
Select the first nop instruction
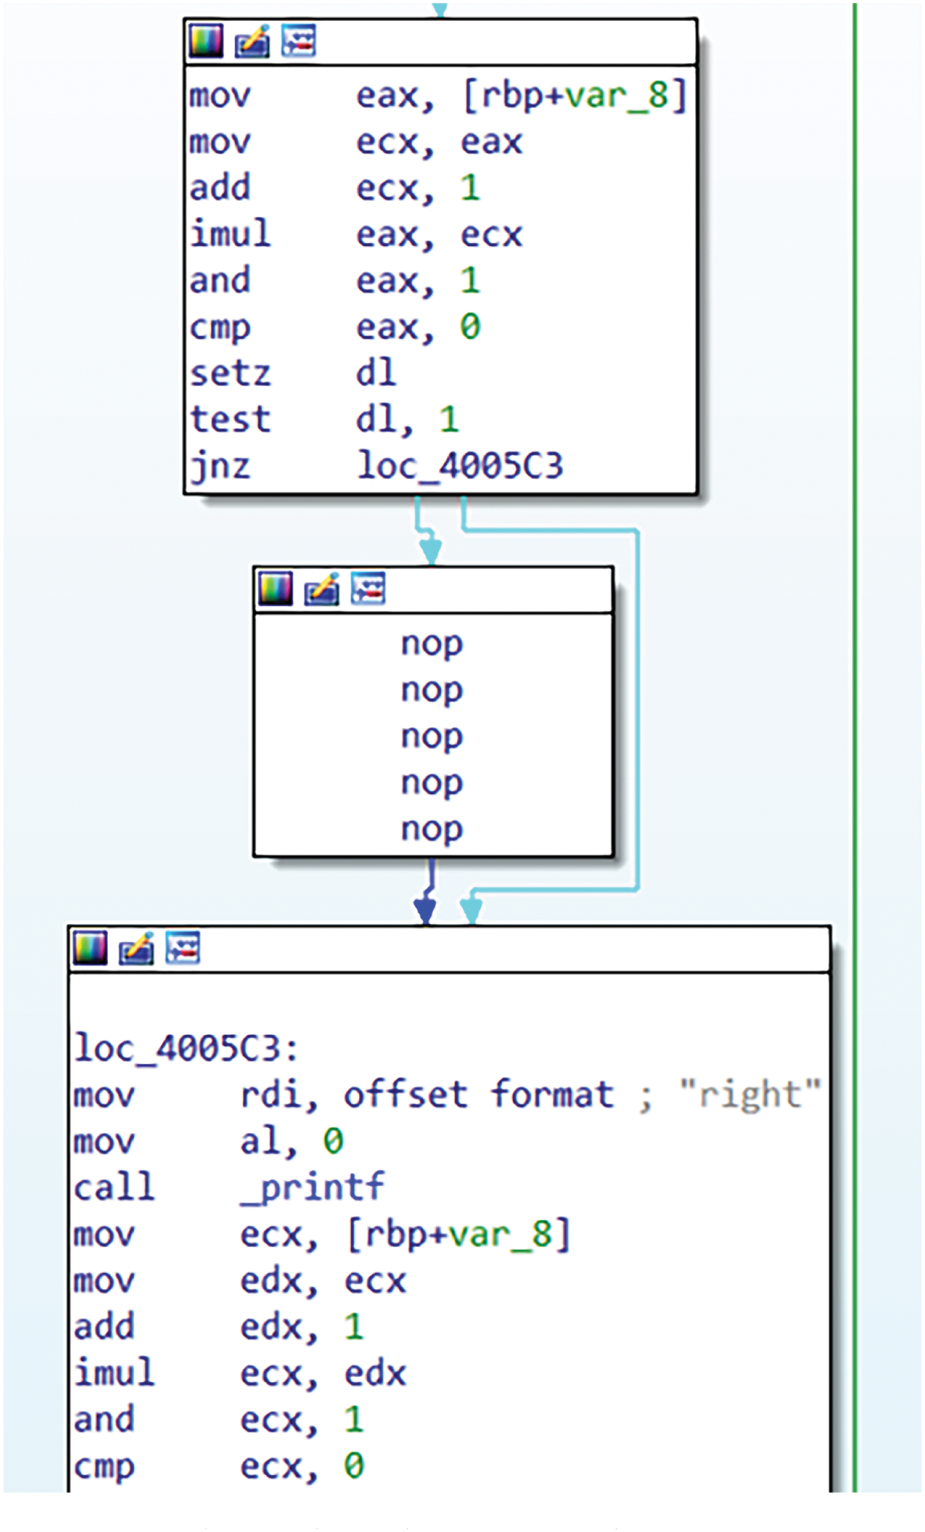(x=432, y=643)
